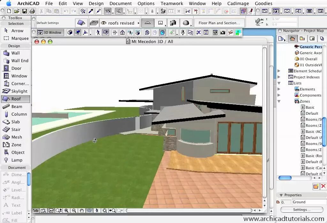Open the Document menu
Screen dimensions: 327x223
[x=120, y=4]
